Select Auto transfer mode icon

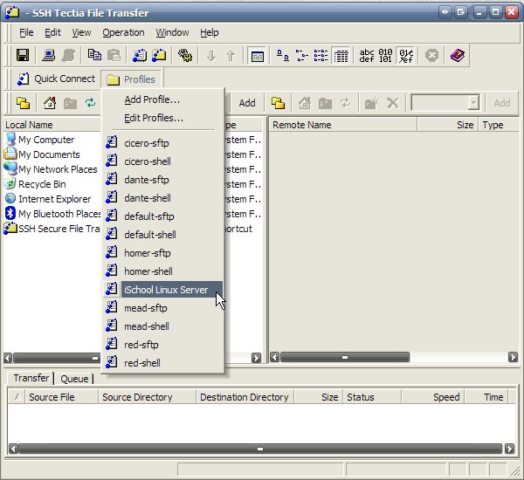pyautogui.click(x=406, y=56)
